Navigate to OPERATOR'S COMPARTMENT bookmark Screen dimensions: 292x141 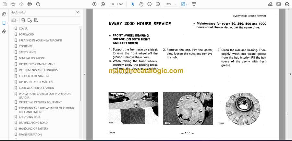pos(37,64)
